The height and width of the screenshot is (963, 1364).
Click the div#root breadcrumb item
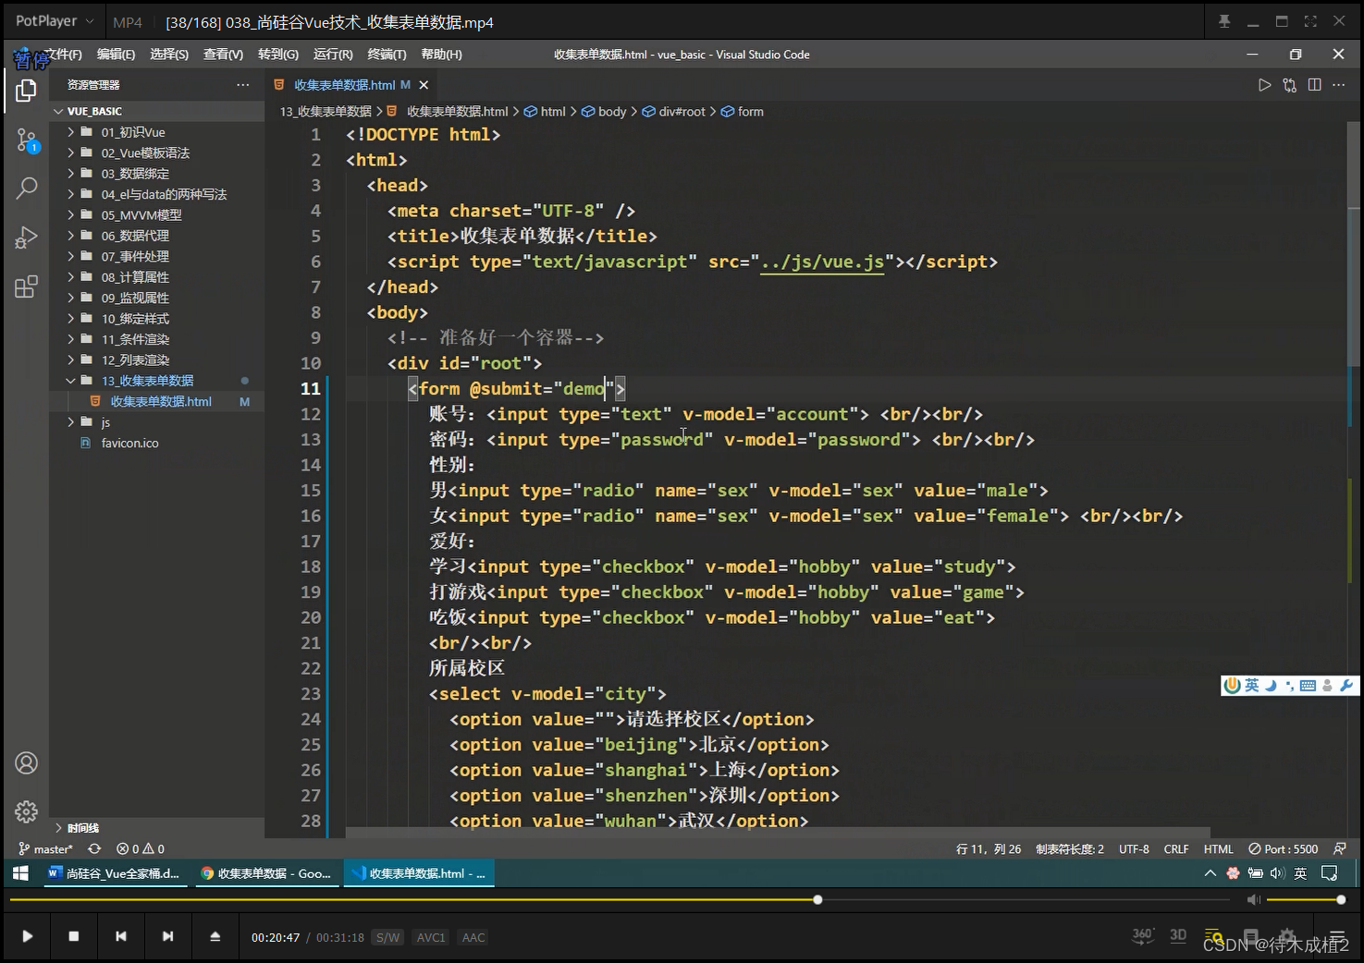click(674, 112)
